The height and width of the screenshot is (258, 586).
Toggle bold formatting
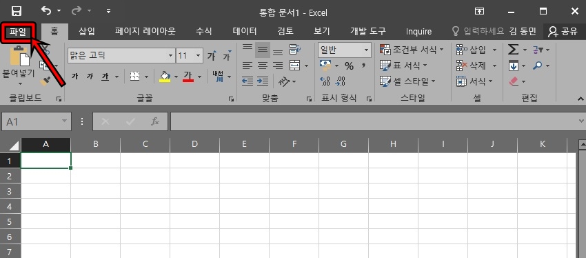point(74,77)
